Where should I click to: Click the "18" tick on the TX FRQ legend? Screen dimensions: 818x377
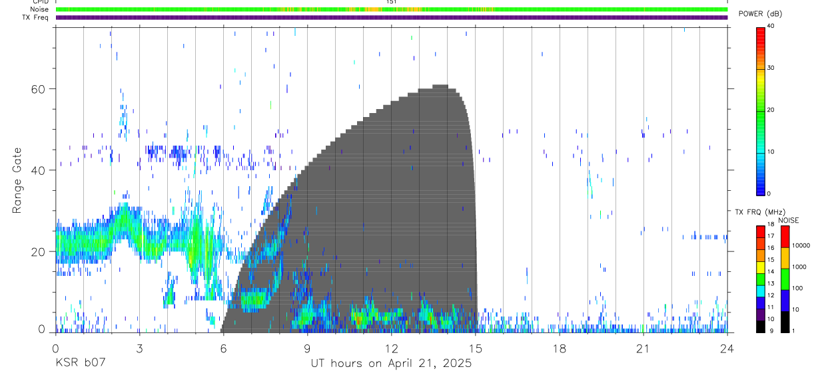(771, 224)
